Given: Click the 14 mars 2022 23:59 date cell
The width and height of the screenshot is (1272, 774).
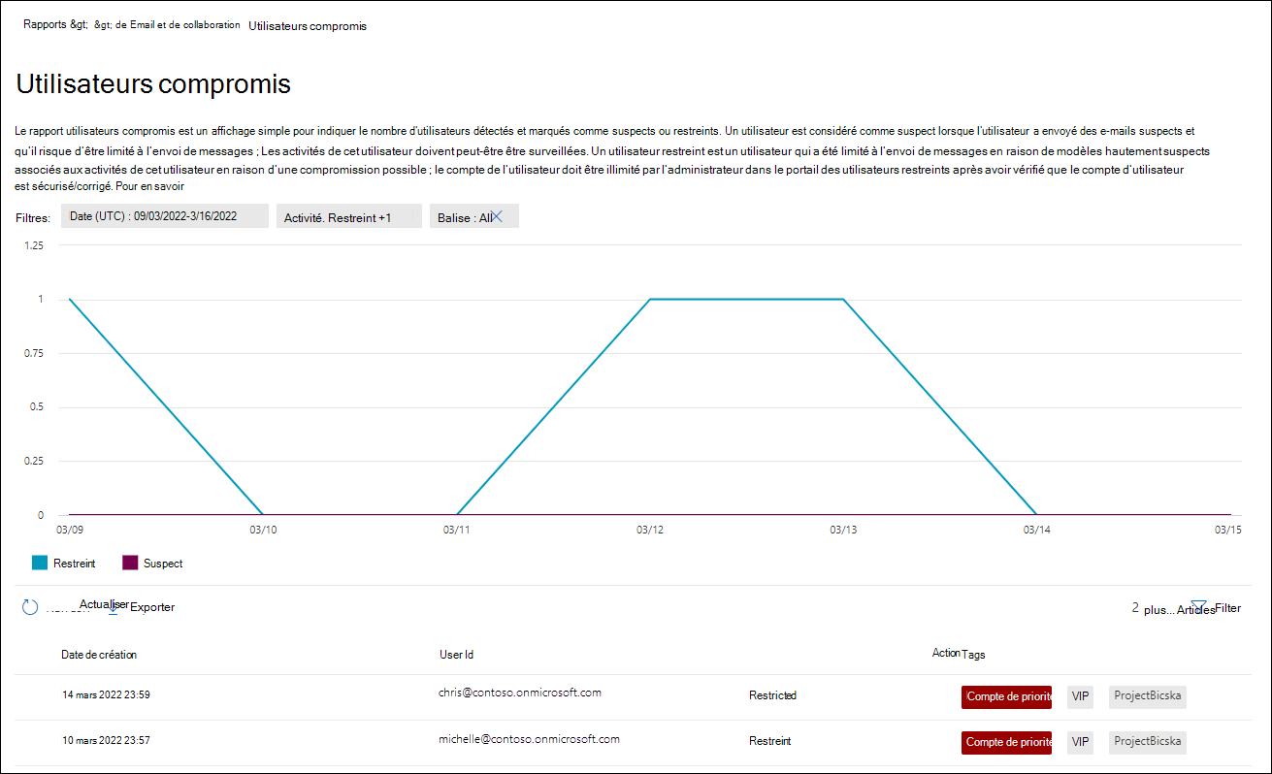Looking at the screenshot, I should (x=106, y=695).
